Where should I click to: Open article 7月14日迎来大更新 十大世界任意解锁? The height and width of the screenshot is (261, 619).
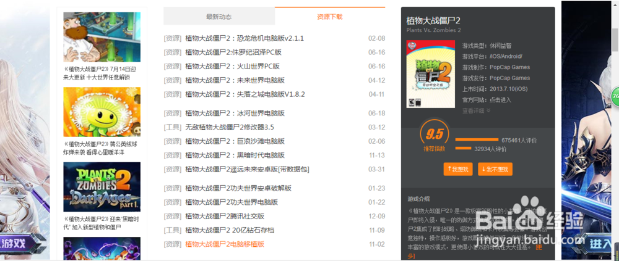click(x=100, y=73)
